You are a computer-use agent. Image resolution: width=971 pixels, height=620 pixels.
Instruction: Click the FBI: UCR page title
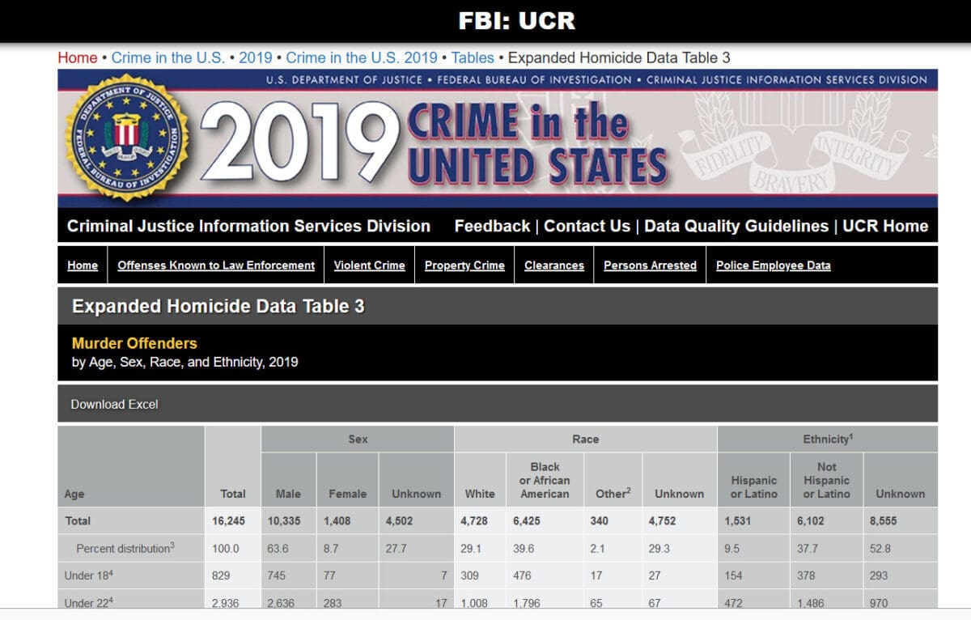[516, 20]
